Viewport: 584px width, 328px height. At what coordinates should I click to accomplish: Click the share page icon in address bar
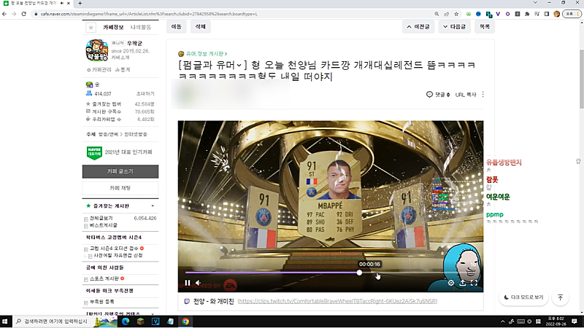pyautogui.click(x=446, y=14)
